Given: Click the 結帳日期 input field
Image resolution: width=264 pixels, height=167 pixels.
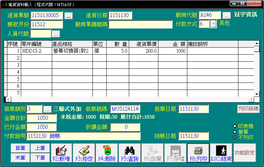Looking at the screenshot, I should [193, 136].
